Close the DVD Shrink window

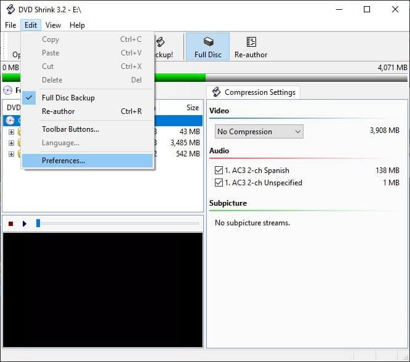pyautogui.click(x=395, y=9)
